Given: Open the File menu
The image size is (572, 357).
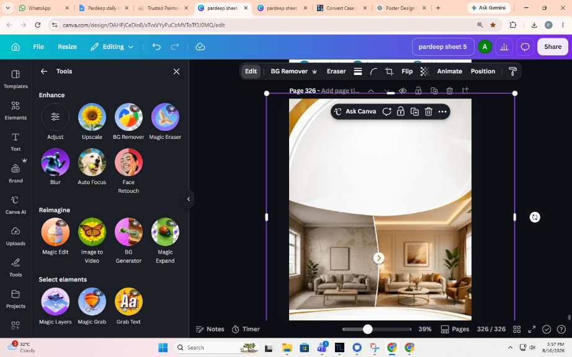Looking at the screenshot, I should 38,46.
